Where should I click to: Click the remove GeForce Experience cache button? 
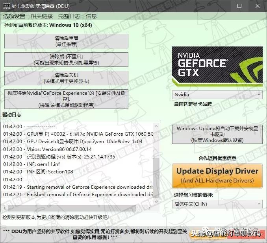tap(66, 99)
